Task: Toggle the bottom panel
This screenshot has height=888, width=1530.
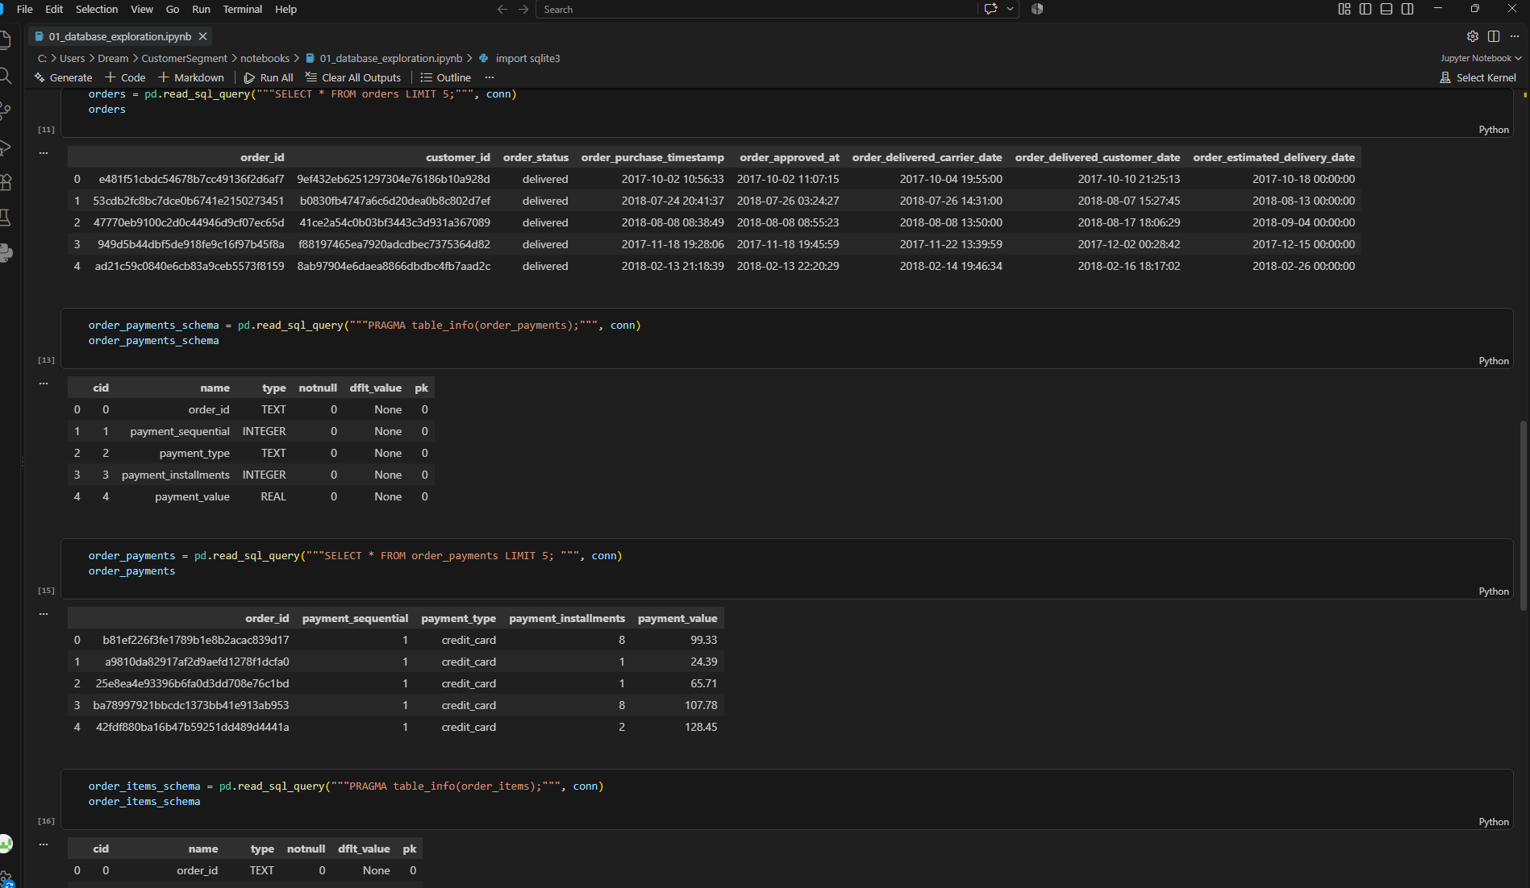Action: pos(1386,9)
